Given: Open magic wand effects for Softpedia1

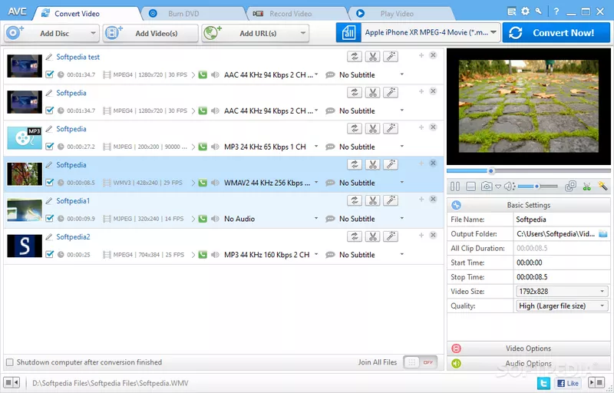Looking at the screenshot, I should coord(391,200).
